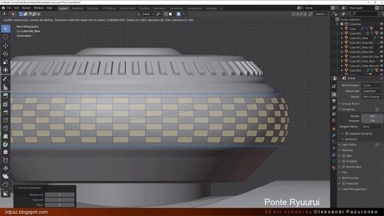Open the World properties tab
Screen dimensions: 384x216
pyautogui.click(x=334, y=121)
